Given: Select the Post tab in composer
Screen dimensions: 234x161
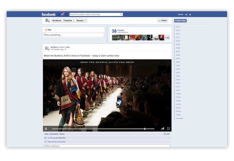Looking at the screenshot, I should pos(48,30).
